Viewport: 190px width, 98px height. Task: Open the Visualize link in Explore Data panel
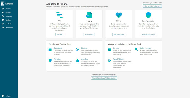pyautogui.click(x=84, y=59)
